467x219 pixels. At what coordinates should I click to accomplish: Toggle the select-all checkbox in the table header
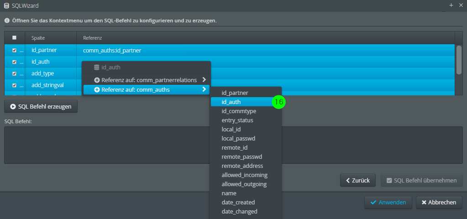[14, 38]
